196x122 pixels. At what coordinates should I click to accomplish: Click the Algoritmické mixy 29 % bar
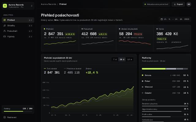point(165,111)
